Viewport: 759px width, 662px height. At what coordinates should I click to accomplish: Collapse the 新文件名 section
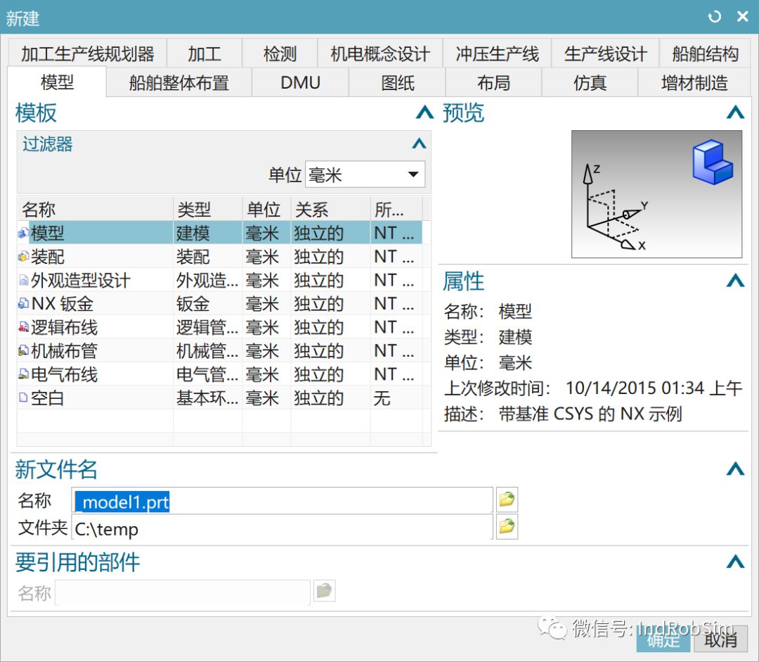735,469
